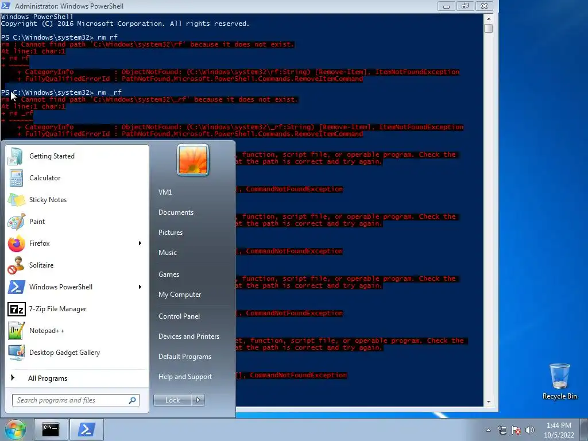Open Games link
The height and width of the screenshot is (441, 588).
[x=169, y=274]
